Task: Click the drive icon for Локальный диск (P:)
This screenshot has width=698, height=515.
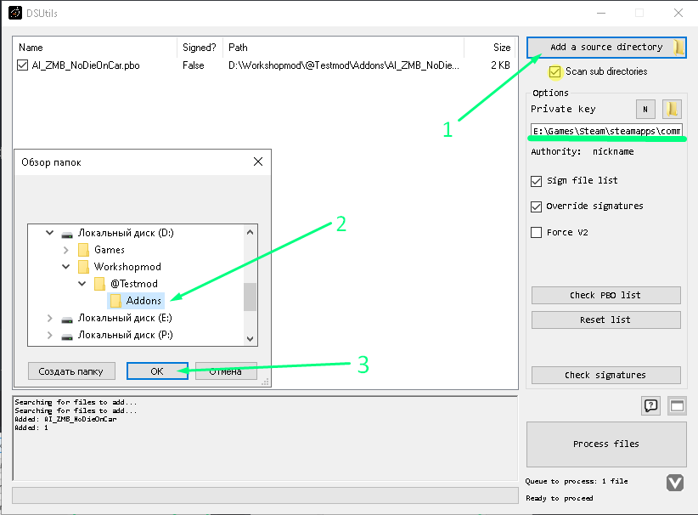Action: (67, 337)
